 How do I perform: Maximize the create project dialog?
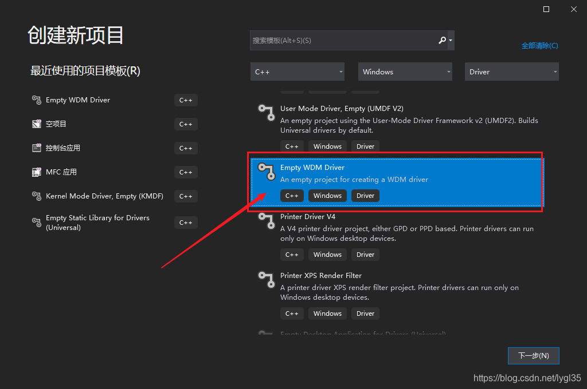tap(546, 9)
